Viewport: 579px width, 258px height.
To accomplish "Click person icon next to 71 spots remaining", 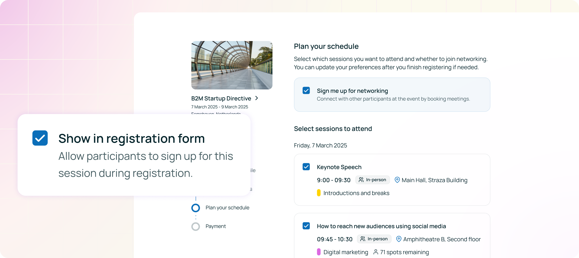I will (376, 252).
